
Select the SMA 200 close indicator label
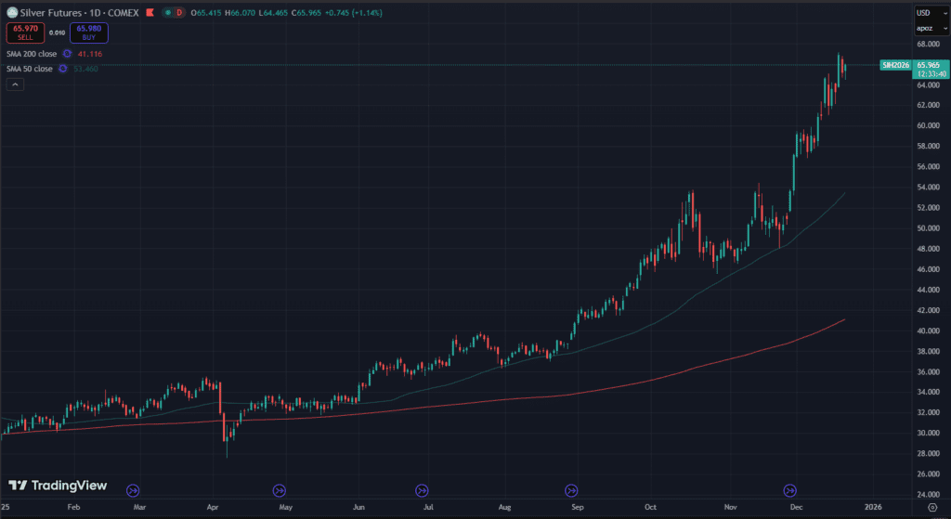tap(31, 54)
